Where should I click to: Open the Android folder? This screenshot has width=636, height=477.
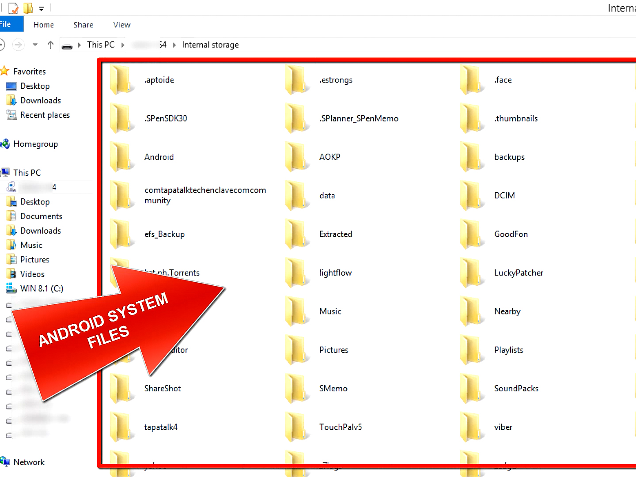[x=159, y=157]
